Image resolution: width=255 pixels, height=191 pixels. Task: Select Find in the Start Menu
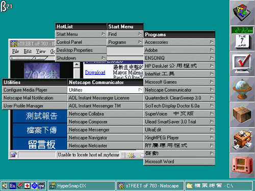pyautogui.click(x=125, y=34)
